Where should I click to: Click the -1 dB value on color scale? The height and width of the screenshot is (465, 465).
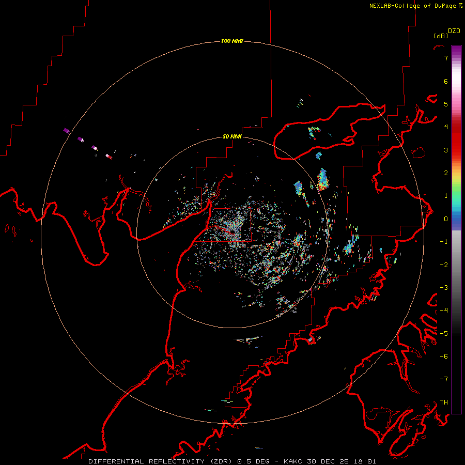(444, 242)
